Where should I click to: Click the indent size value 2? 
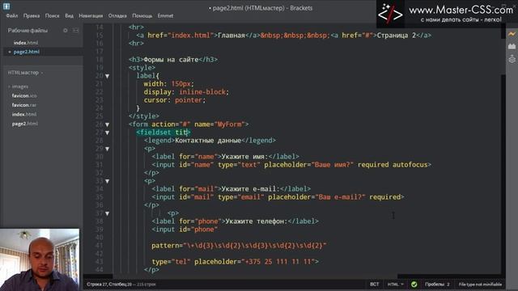448,284
